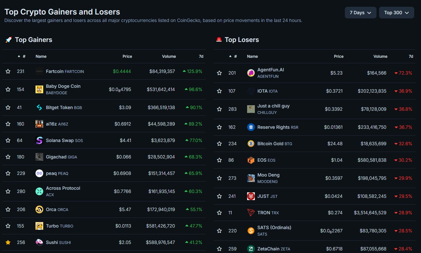Click the SATS (Ordinals) logo icon

coord(251,231)
